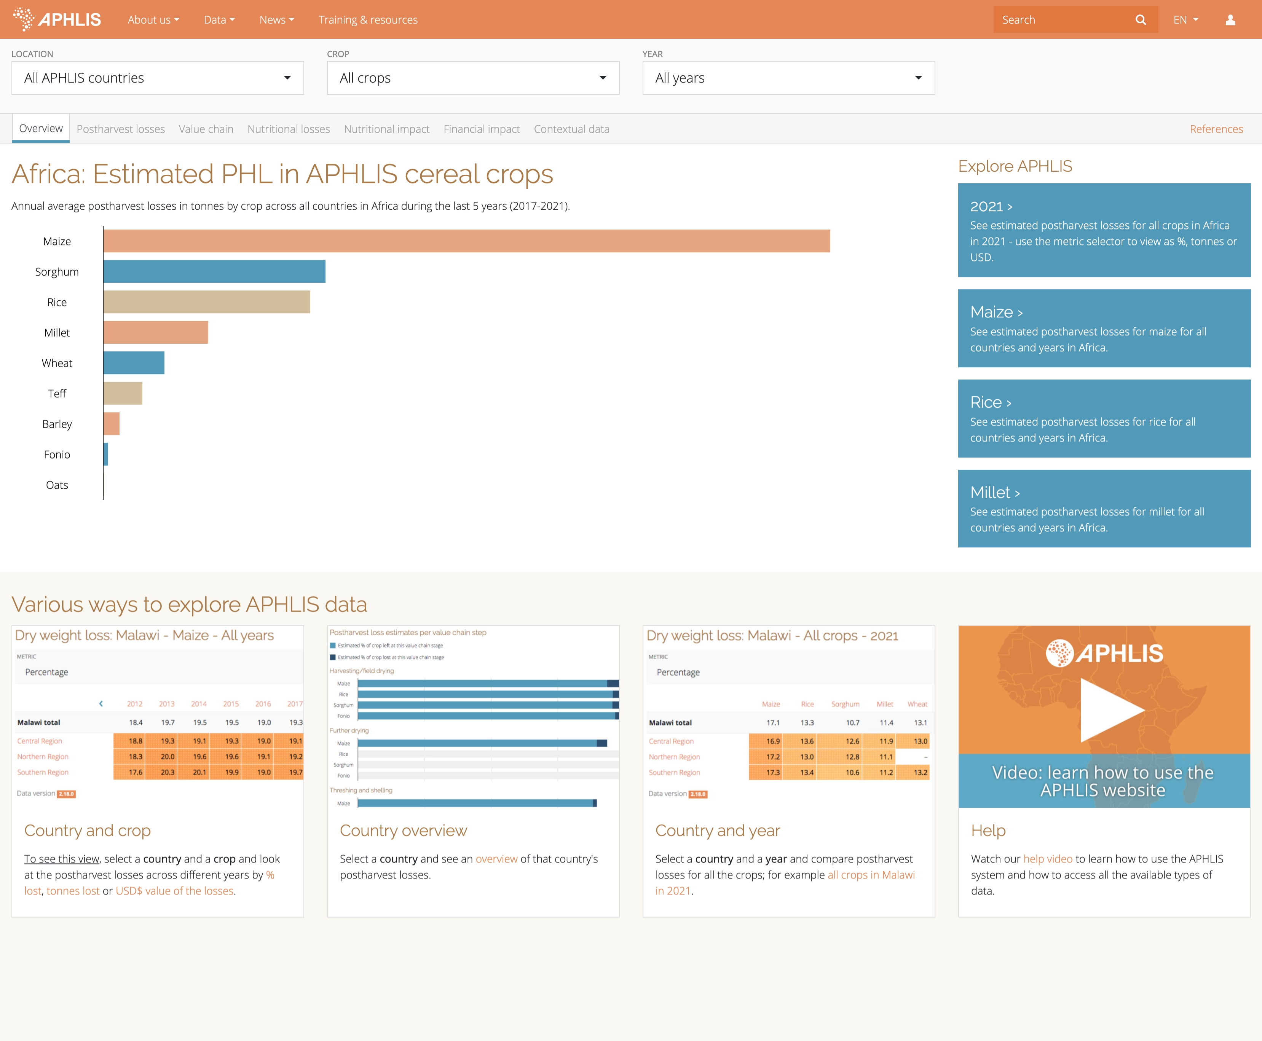The width and height of the screenshot is (1262, 1041).
Task: Click the Teff bar in chart
Action: [123, 394]
